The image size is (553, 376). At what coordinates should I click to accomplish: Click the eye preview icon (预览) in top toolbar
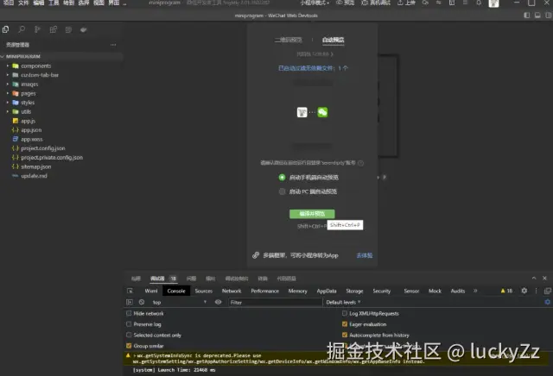click(345, 3)
